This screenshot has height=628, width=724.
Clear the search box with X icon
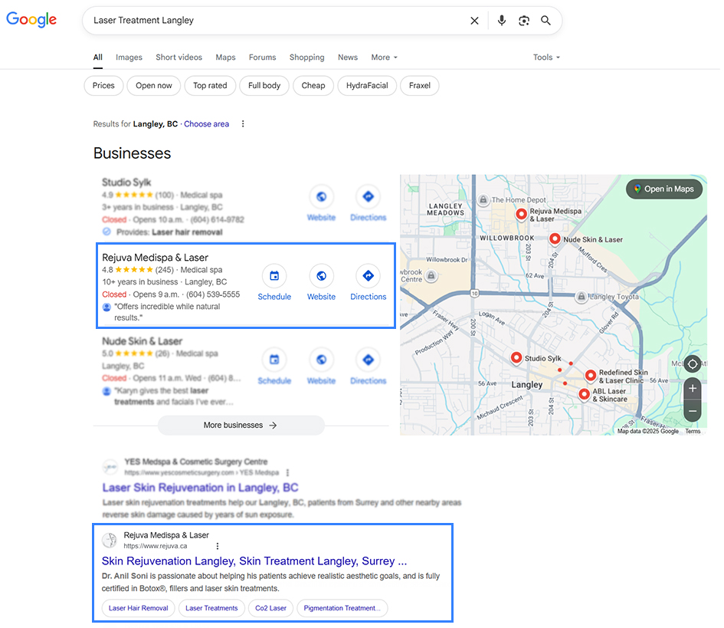(474, 21)
